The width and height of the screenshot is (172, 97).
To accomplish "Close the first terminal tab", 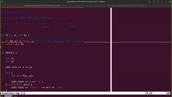I will [82, 6].
